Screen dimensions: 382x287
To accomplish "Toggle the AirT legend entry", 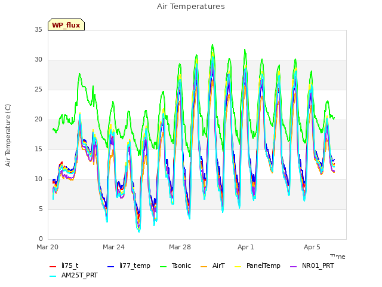I will pyautogui.click(x=212, y=265).
